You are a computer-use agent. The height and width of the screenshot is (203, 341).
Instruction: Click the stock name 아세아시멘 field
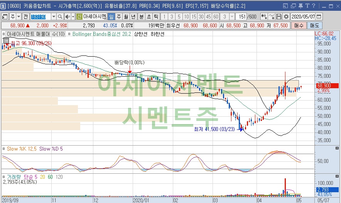tap(95, 17)
